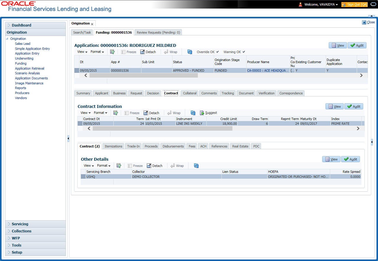Click Contract Information horizontal scrollbar left arrow
Image resolution: width=378 pixels, height=261 pixels.
(89, 128)
